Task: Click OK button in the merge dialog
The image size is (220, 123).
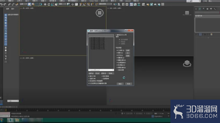Action: point(120,84)
